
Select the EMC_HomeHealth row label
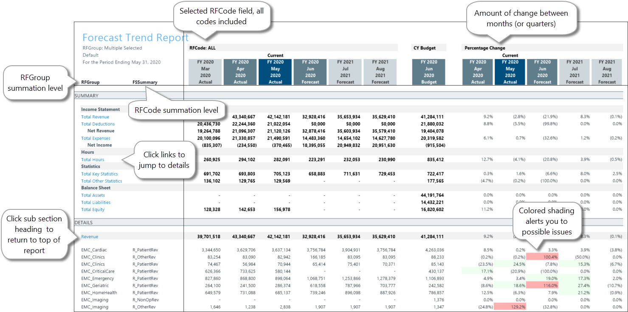point(99,293)
